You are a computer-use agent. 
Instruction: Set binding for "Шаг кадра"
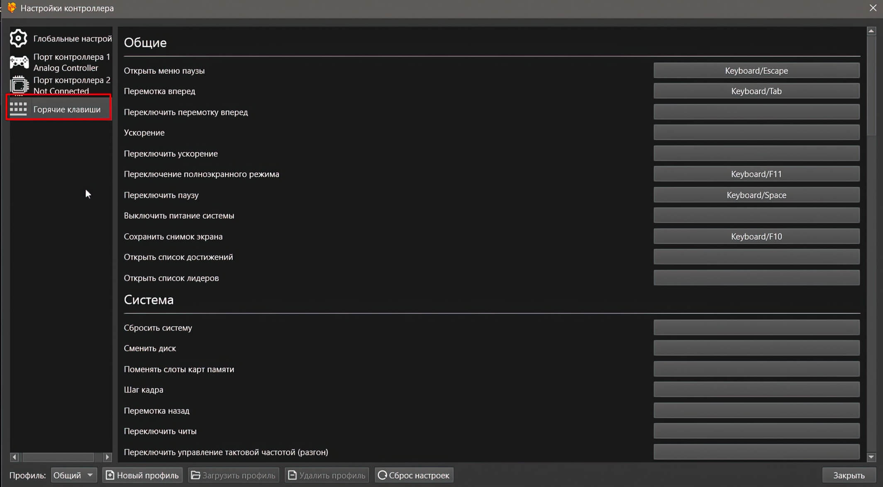point(756,389)
